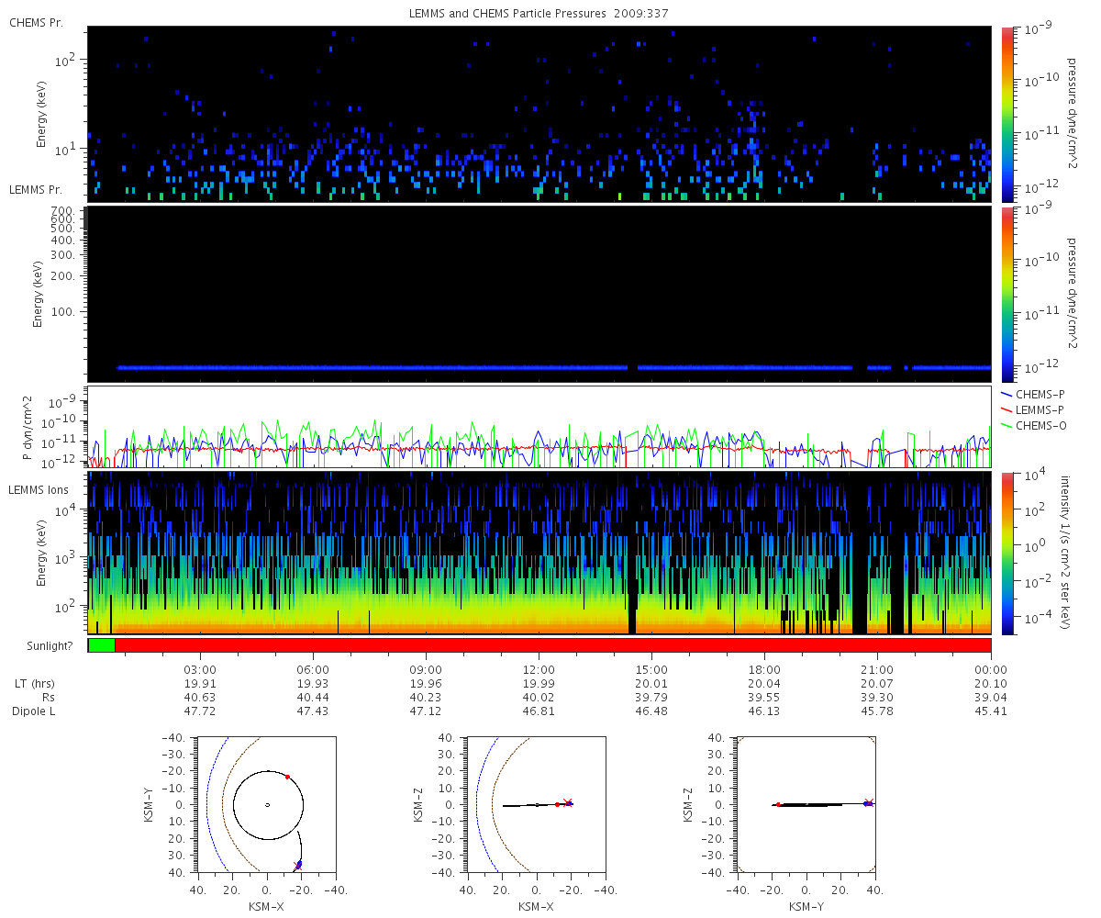The image size is (1101, 918).
Task: Click the red X marker in KSM-X/KSM-Z plot
Action: point(568,801)
